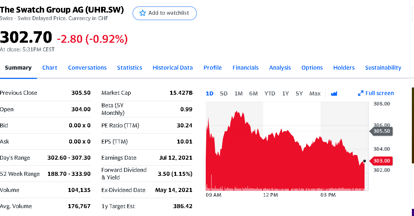This screenshot has height=216, width=414.
Task: Click the 'At close: 5:31PM CEST' text
Action: point(27,50)
